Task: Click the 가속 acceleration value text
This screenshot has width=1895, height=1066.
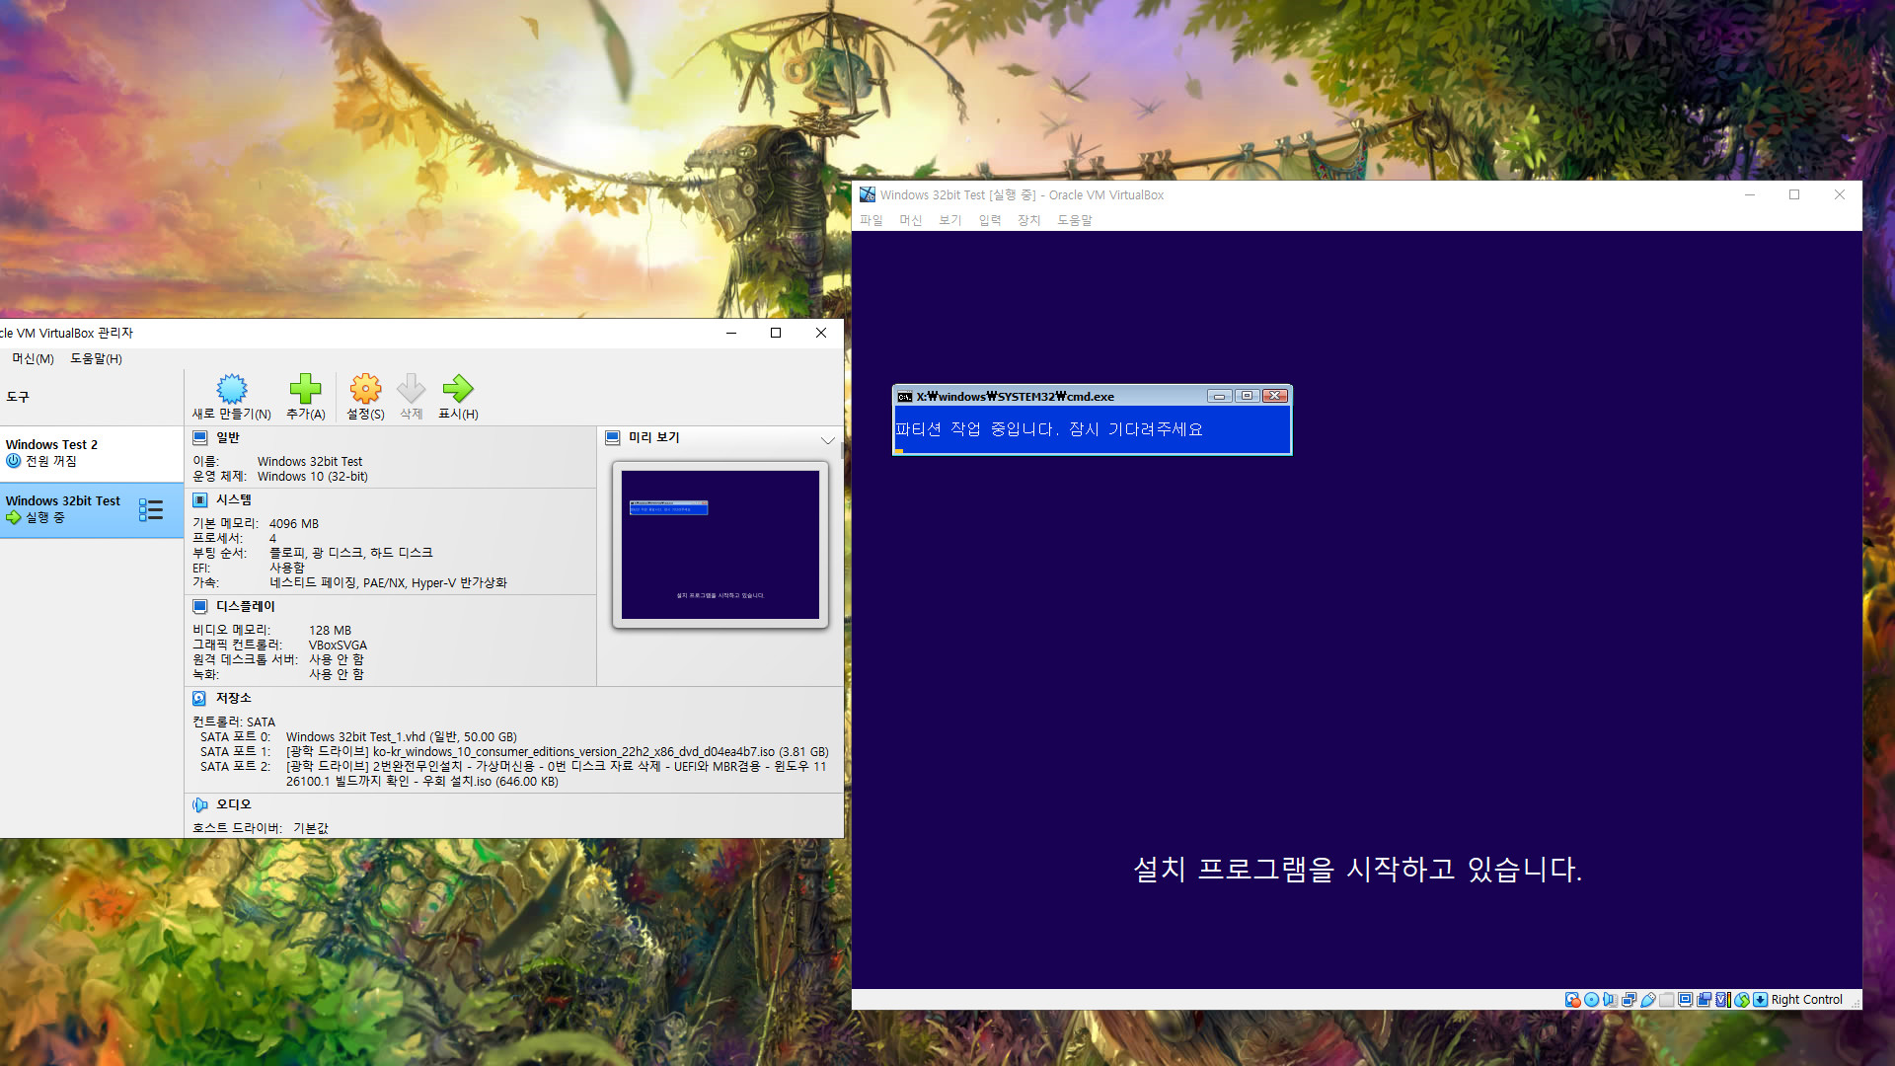Action: point(388,583)
